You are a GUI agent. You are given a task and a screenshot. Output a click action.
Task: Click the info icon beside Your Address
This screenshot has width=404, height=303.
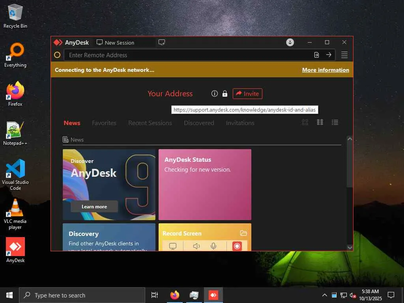[214, 94]
